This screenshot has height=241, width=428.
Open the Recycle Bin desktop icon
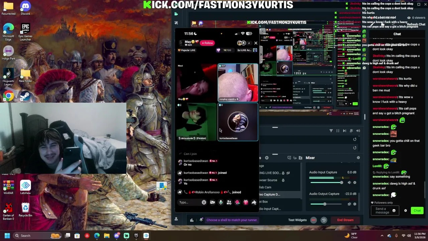point(25,210)
